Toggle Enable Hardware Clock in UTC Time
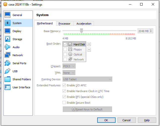The height and width of the screenshot is (126, 160). (x=64, y=91)
